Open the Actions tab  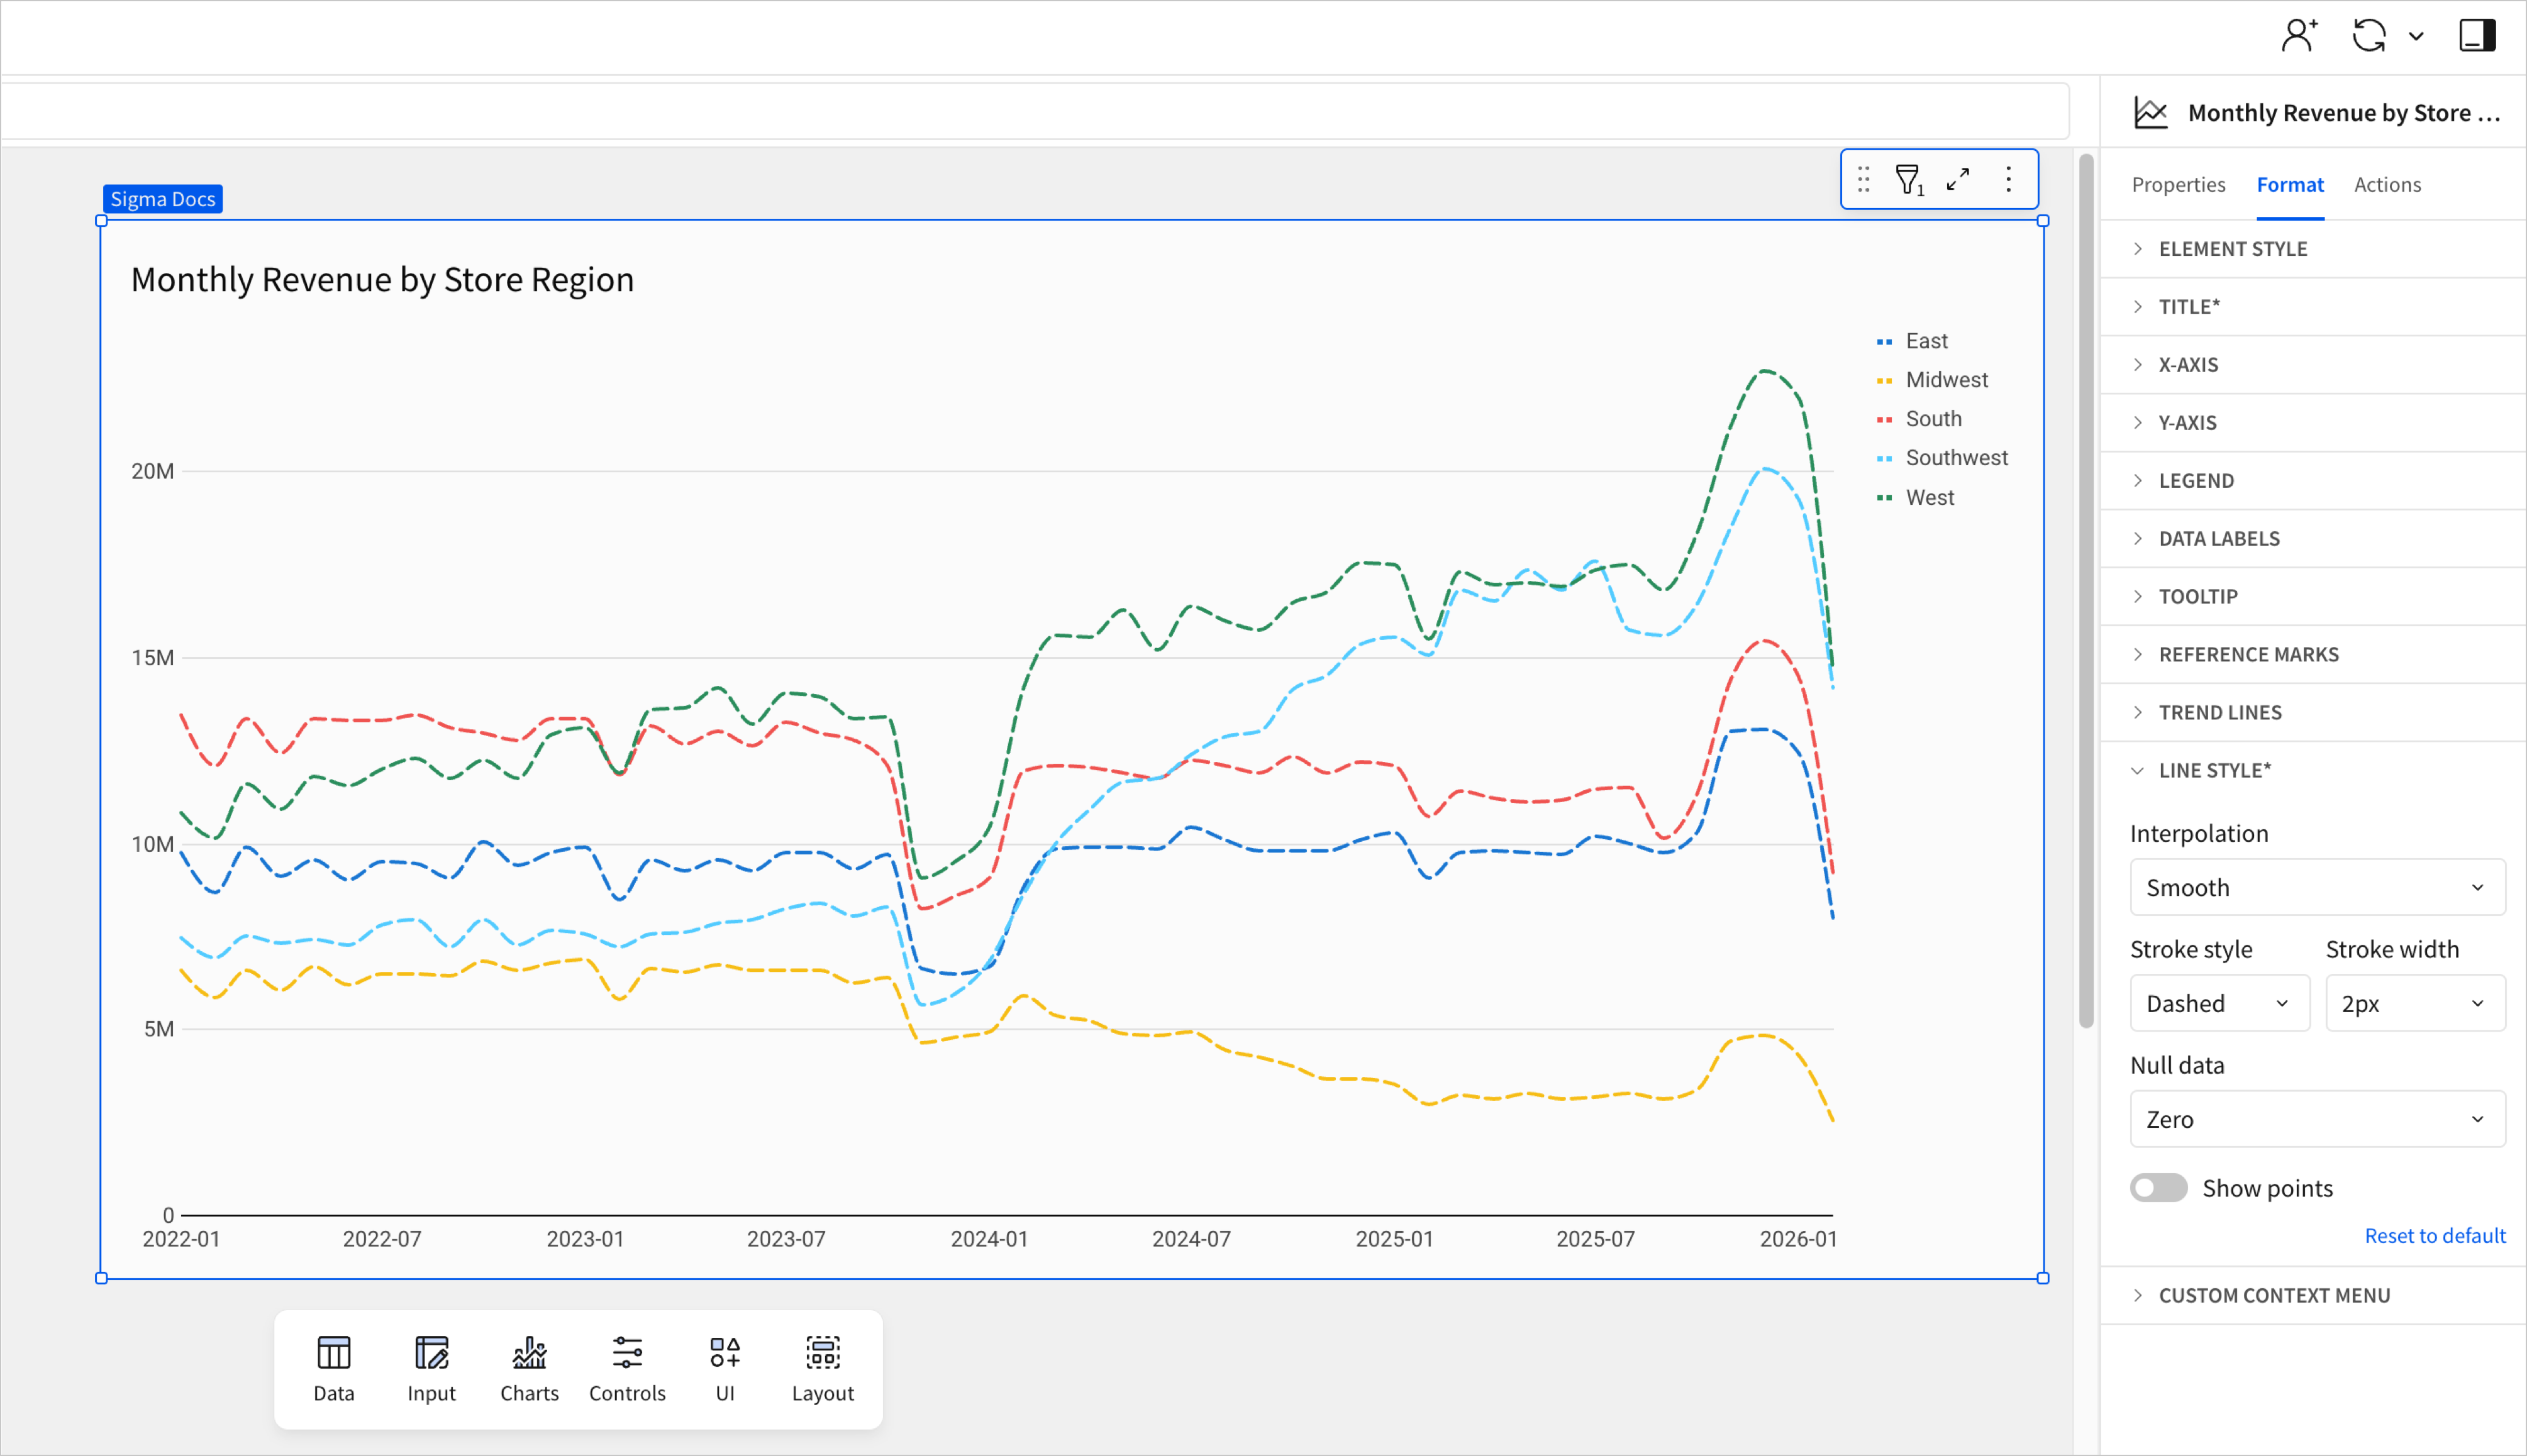tap(2388, 184)
